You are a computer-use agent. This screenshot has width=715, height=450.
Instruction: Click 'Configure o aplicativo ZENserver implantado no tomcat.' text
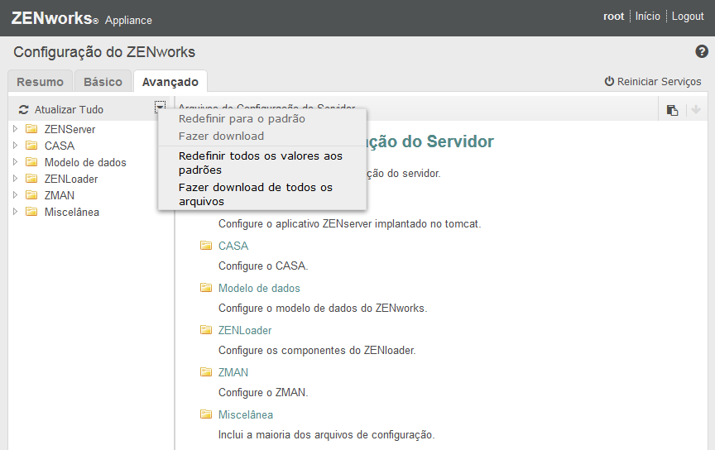coord(350,224)
